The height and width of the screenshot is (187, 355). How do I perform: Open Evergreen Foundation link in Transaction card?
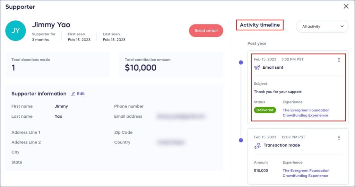[306, 173]
